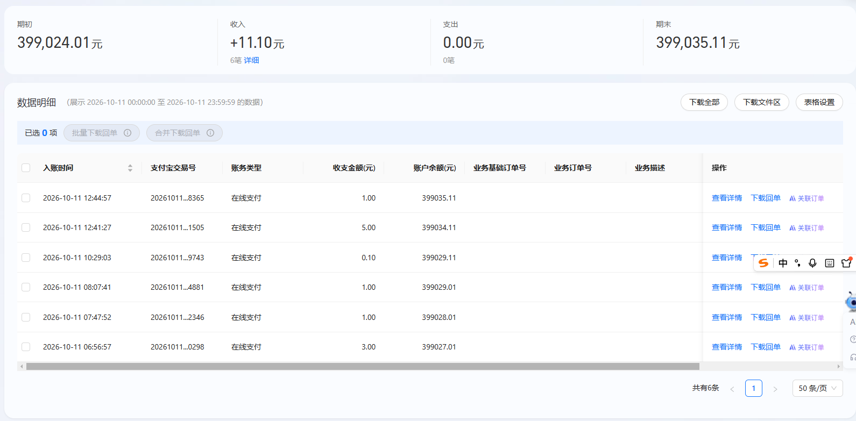Check the row dated 2026-10-11 10:29:03

pyautogui.click(x=26, y=258)
